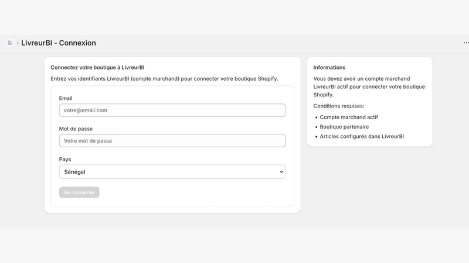Click the heading Connectez votre boutique à LivreurBI
This screenshot has width=469, height=263.
pyautogui.click(x=97, y=67)
